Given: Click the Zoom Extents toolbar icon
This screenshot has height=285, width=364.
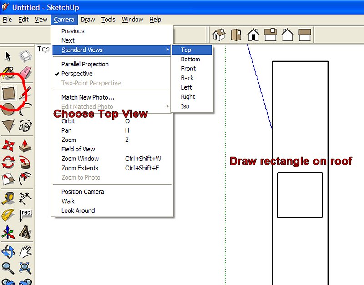Looking at the screenshot, I should click(25, 268).
